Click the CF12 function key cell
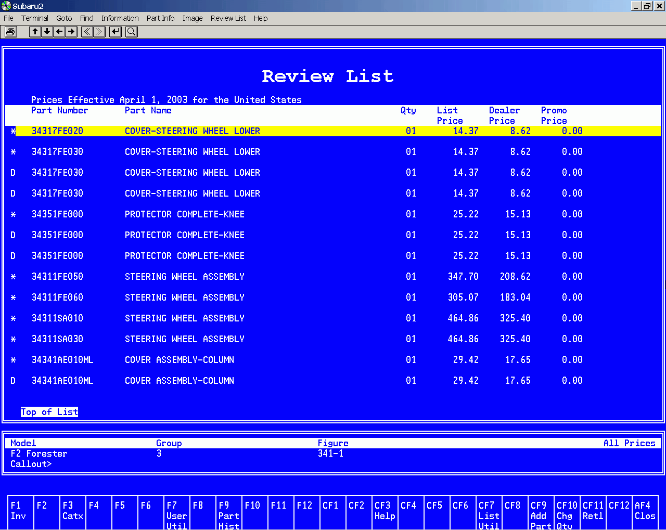The width and height of the screenshot is (666, 530). [619, 513]
